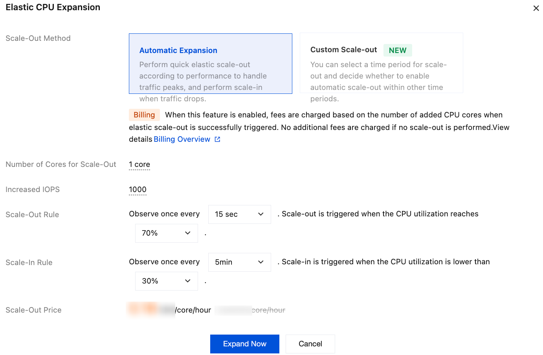Screen dimensions: 543x355
Task: Click the chevron arrow on the 70% dropdown
Action: (188, 233)
